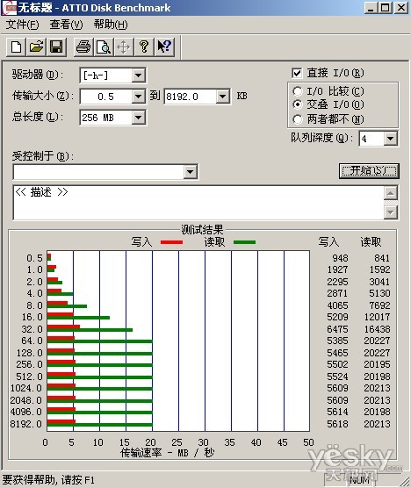Click the four-arrow move toolbar icon
Viewport: 411px width, 488px height.
coord(124,47)
